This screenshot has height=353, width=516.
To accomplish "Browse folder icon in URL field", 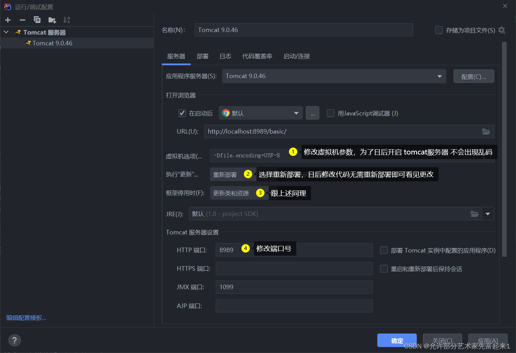I will pyautogui.click(x=486, y=132).
